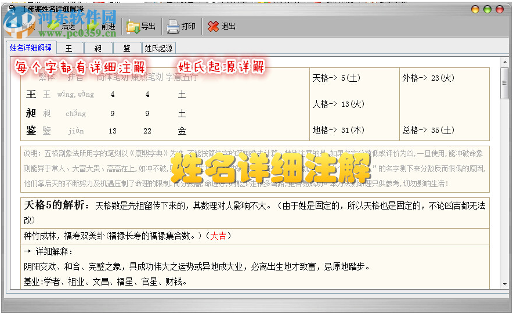Viewport: 513px width, 314px height.
Task: Click the 打印 text label
Action: [189, 26]
